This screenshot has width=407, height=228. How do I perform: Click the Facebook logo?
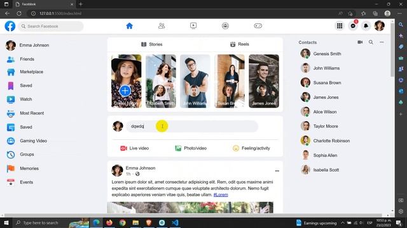pyautogui.click(x=10, y=26)
